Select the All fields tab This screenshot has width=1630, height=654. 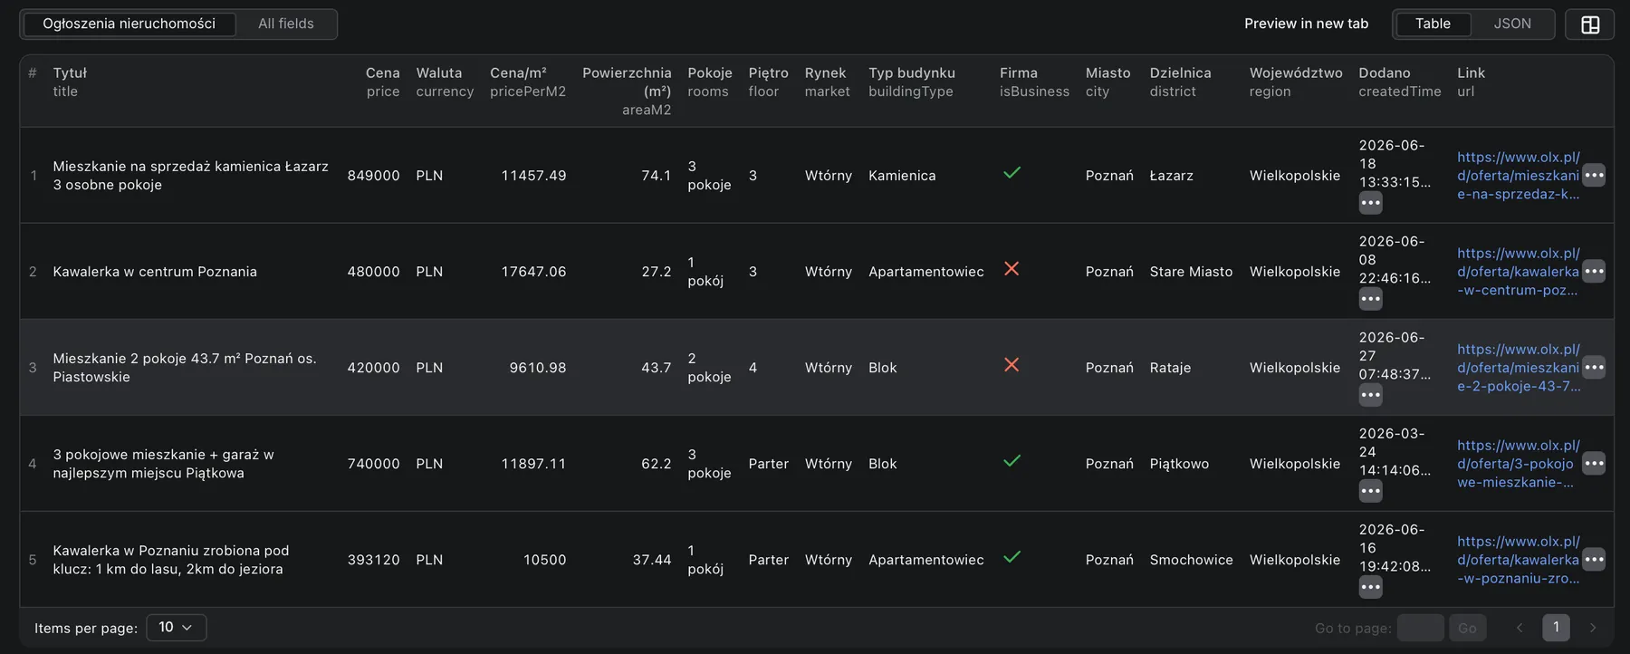click(286, 24)
